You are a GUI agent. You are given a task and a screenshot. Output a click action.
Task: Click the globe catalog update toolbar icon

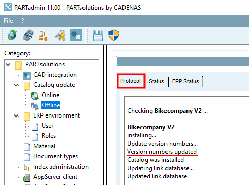[12, 35]
